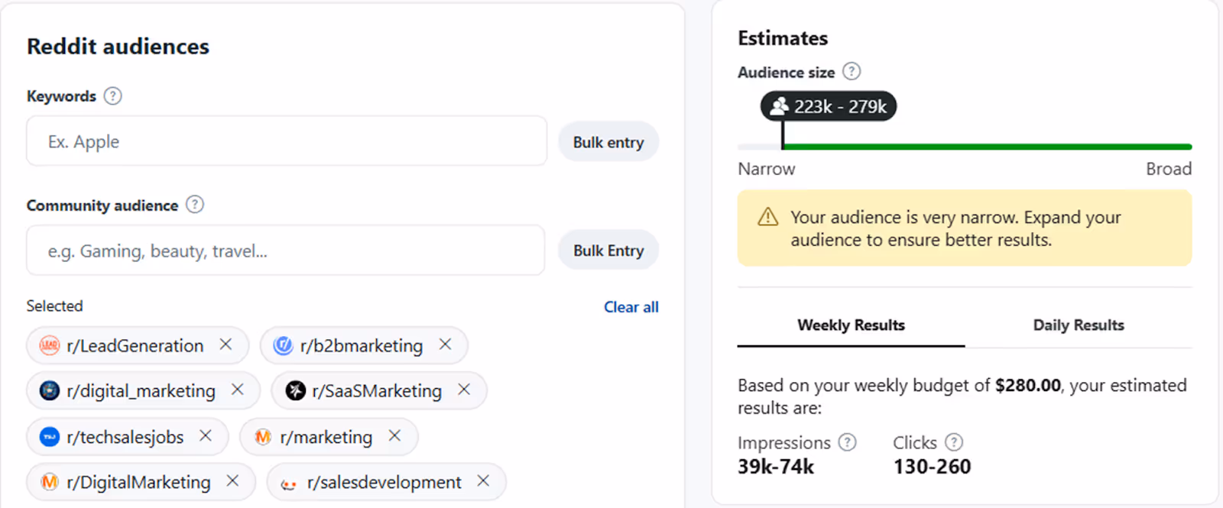Click the r/techsalesjobs community avatar icon
The image size is (1223, 508).
(x=50, y=437)
